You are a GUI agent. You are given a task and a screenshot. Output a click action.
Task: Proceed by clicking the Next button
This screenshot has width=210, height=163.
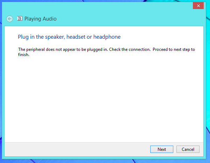click(x=162, y=149)
